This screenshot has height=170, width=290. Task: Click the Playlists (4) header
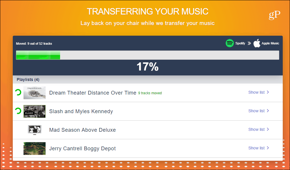pyautogui.click(x=28, y=80)
